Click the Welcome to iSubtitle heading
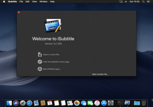This screenshot has width=153, height=107. pyautogui.click(x=53, y=39)
